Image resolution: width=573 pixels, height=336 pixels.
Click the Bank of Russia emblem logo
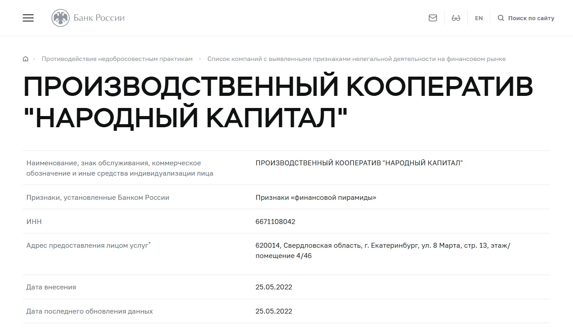[60, 18]
